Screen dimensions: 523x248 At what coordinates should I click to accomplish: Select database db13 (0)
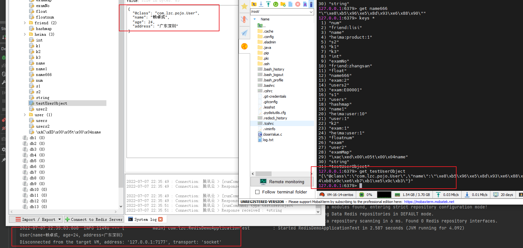tap(38, 207)
